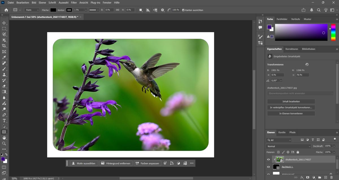This screenshot has width=339, height=180.
Task: Select the Hand tool
Action: [4, 138]
